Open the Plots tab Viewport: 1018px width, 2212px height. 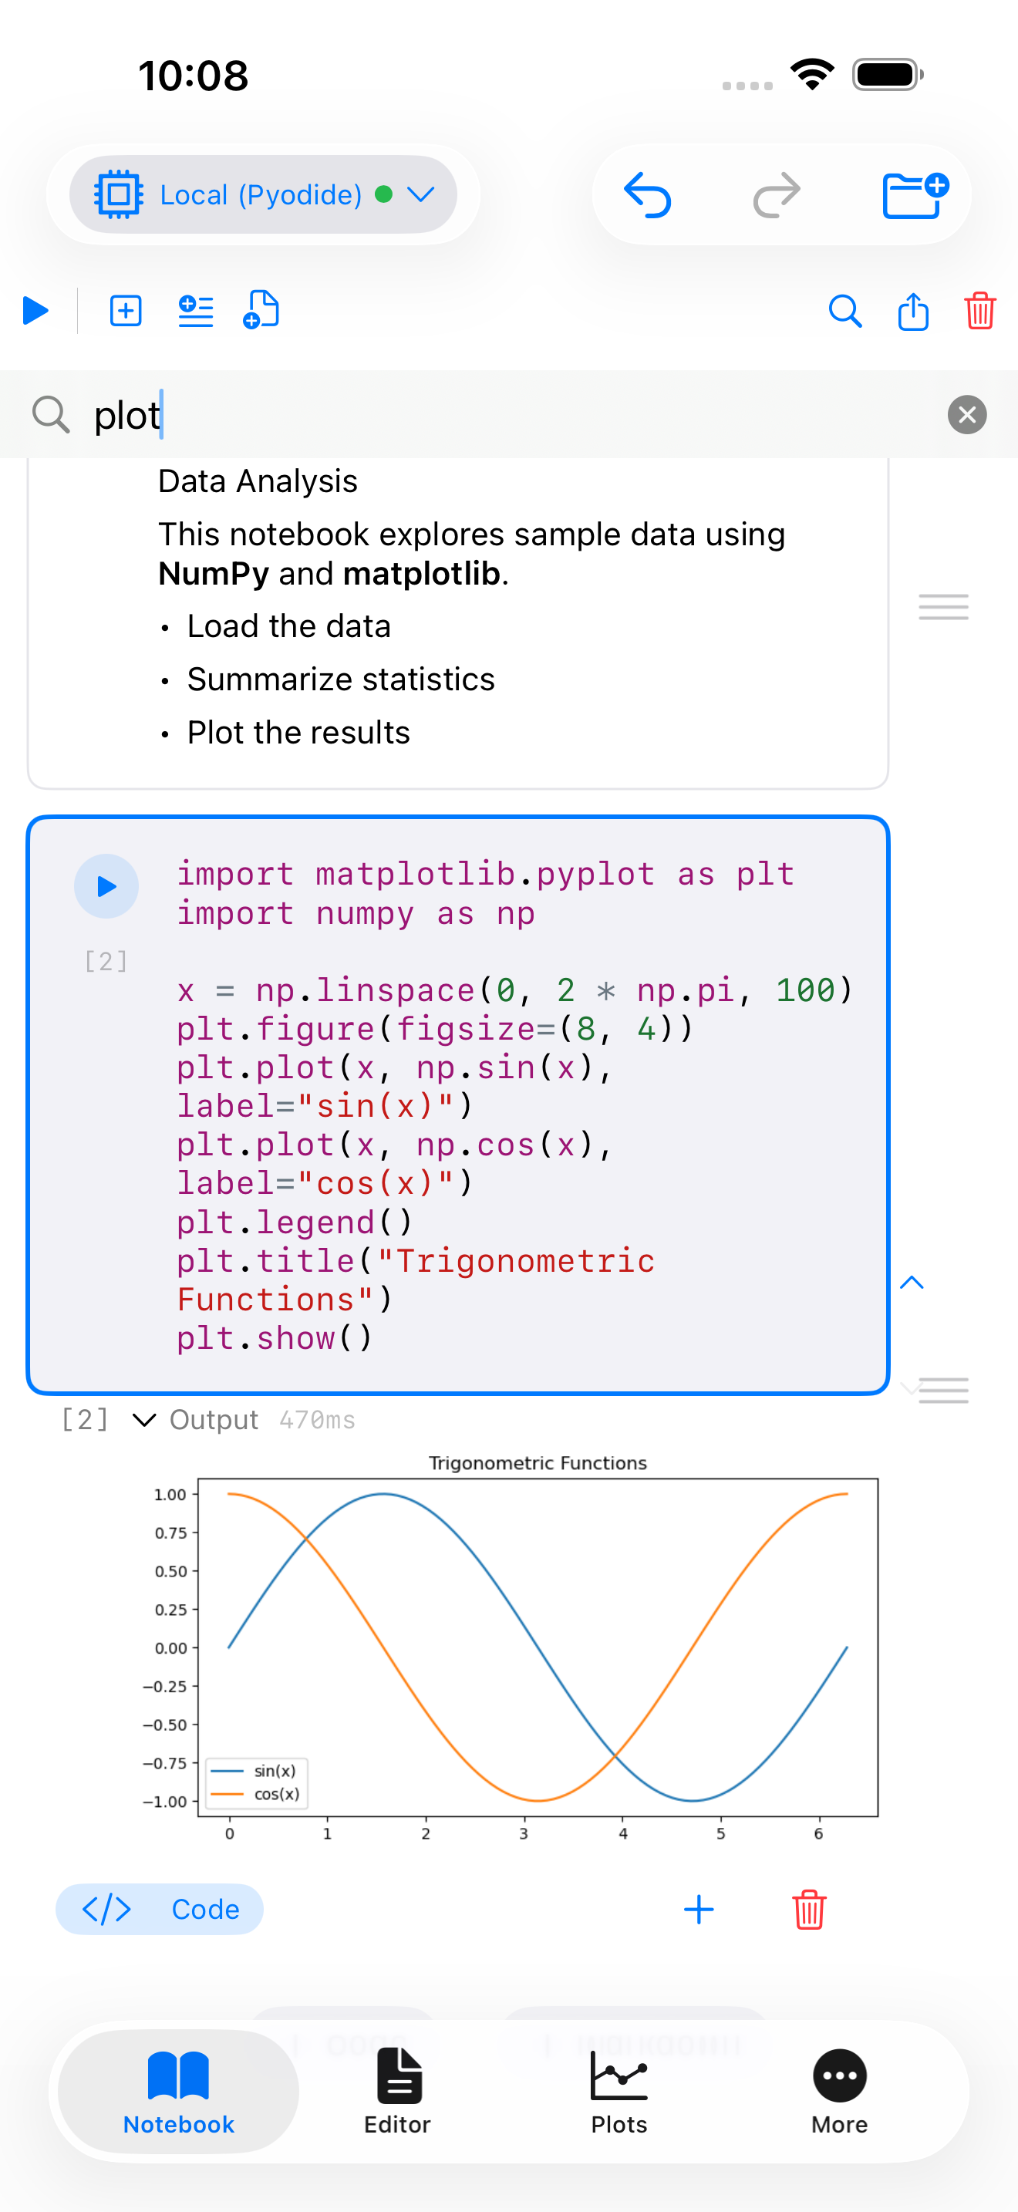coord(619,2092)
